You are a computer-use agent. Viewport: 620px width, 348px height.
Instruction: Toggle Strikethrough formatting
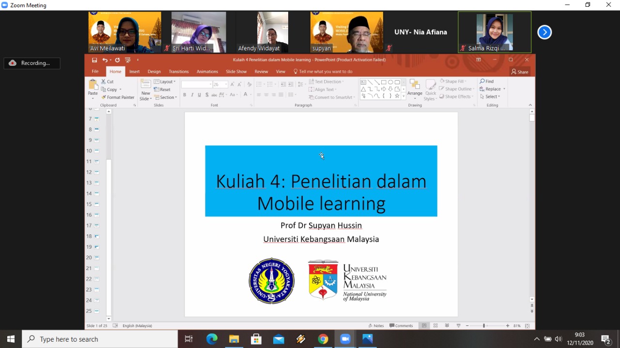coord(214,95)
